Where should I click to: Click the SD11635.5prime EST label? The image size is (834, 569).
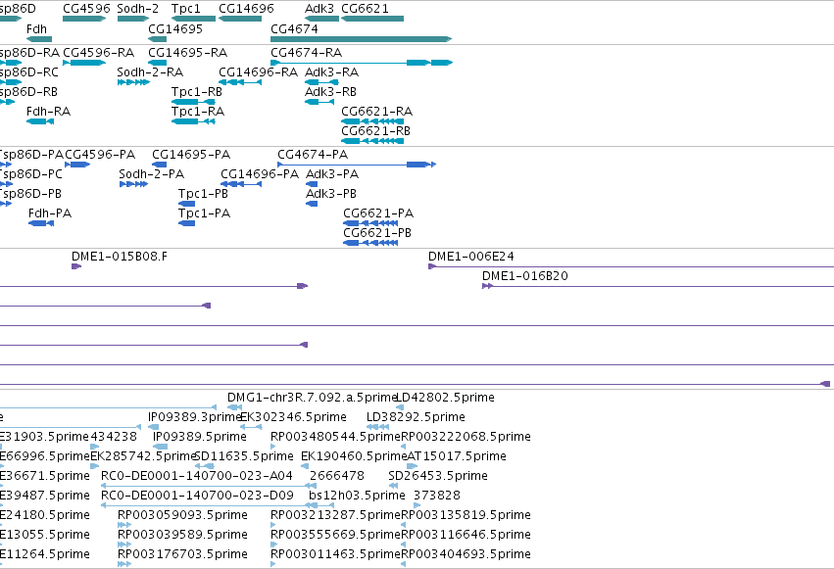point(244,456)
